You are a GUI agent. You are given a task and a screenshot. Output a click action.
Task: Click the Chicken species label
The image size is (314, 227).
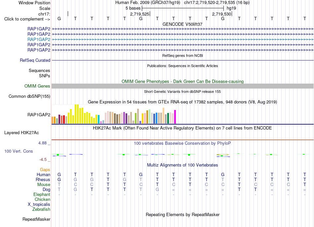click(x=42, y=199)
